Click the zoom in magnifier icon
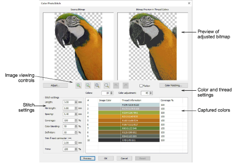 78,86
